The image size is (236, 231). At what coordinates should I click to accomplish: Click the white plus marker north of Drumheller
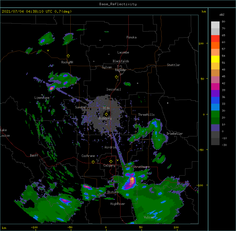click(168, 103)
